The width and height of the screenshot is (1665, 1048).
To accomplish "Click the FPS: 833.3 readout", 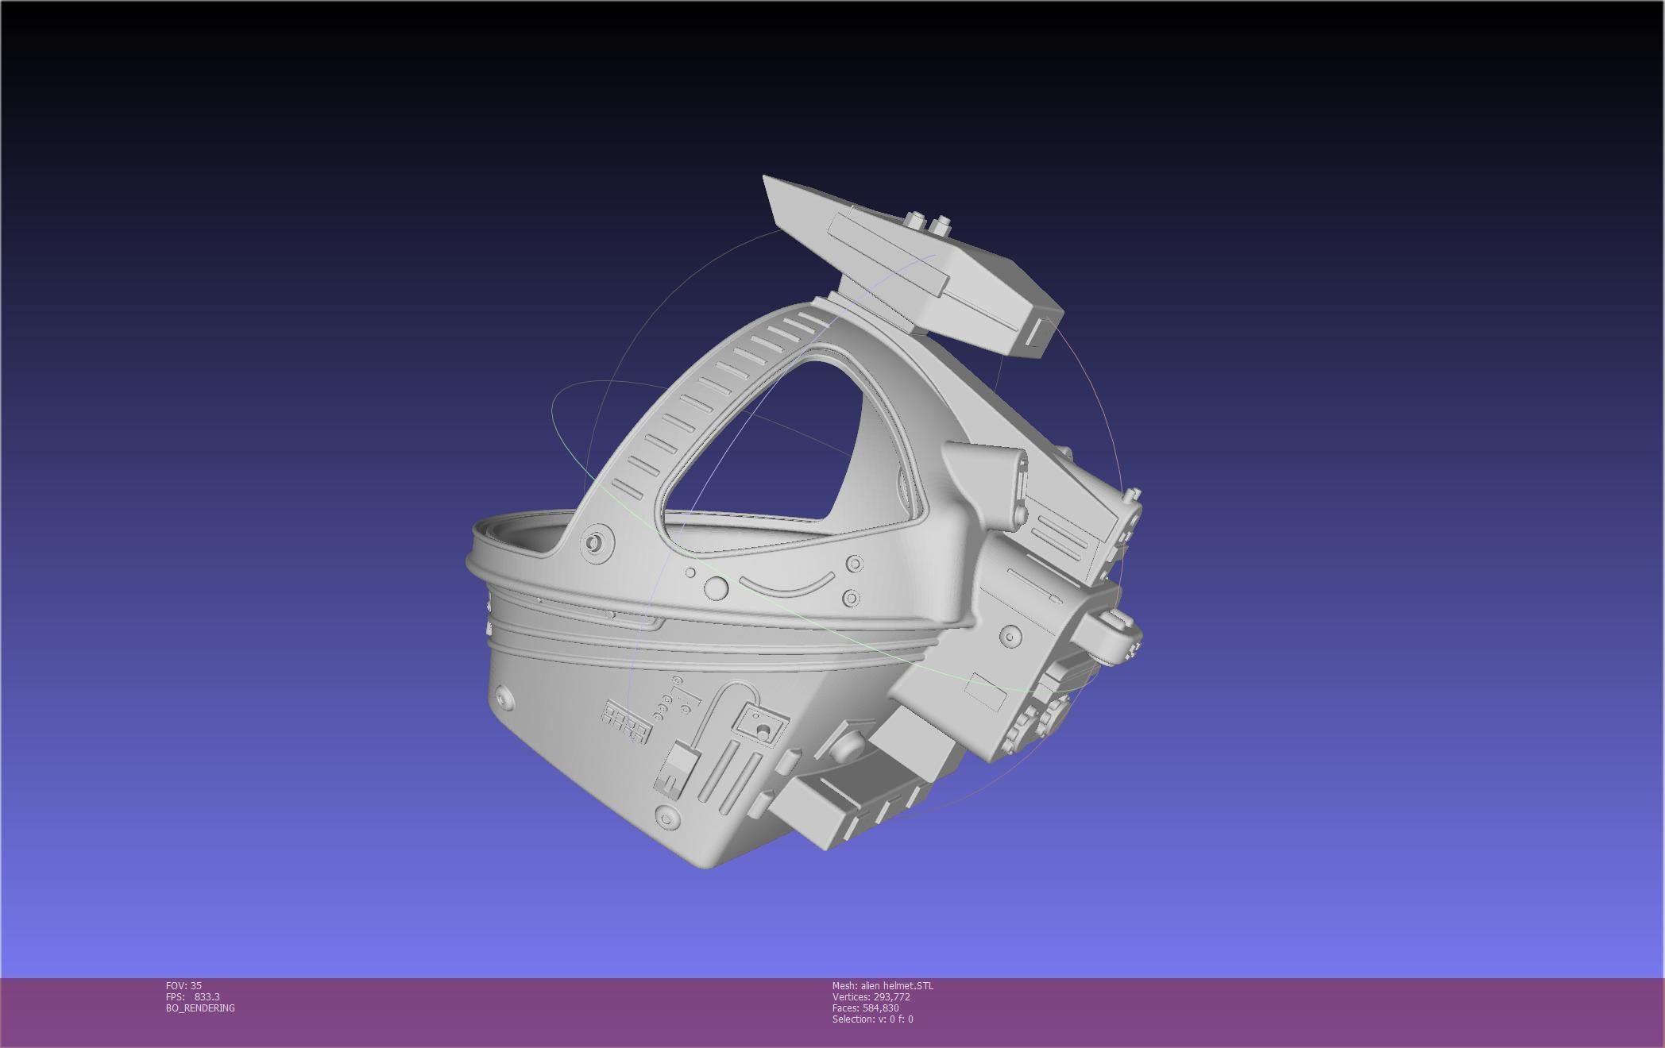I will [193, 996].
